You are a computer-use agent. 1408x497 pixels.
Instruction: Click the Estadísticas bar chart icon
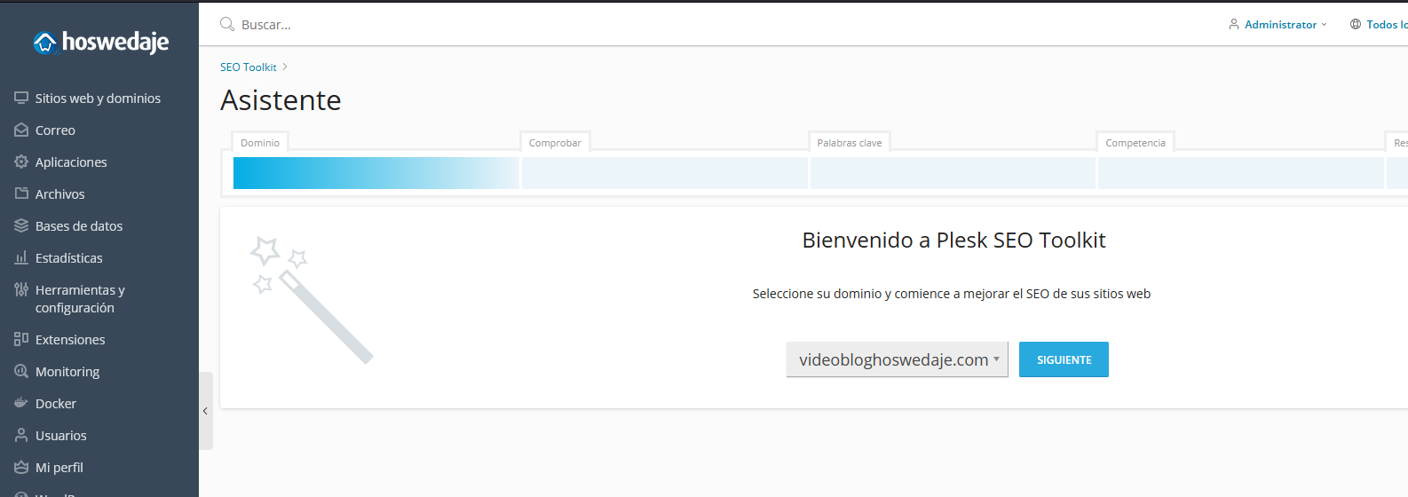click(21, 257)
